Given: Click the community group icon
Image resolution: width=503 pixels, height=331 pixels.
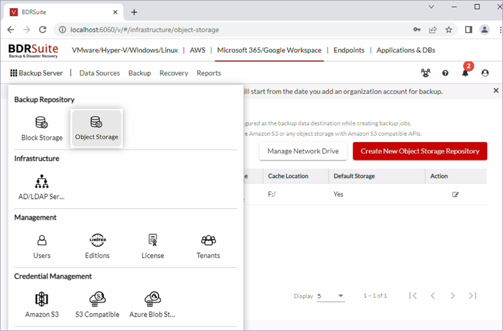Looking at the screenshot, I should [426, 73].
